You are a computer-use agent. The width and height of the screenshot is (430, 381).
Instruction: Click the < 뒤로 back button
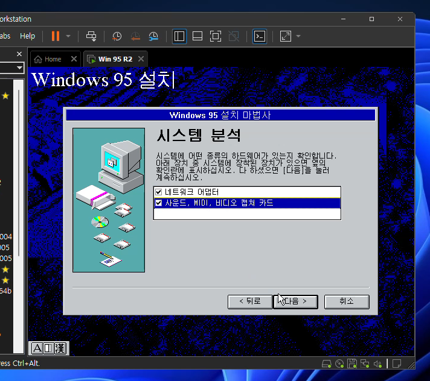(x=250, y=301)
